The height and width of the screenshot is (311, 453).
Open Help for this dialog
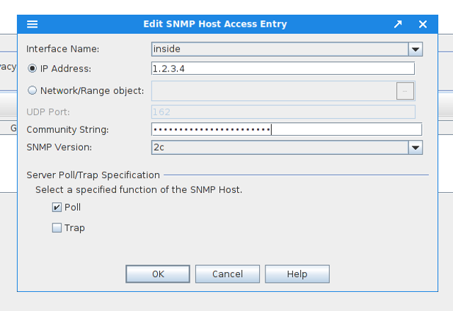297,274
